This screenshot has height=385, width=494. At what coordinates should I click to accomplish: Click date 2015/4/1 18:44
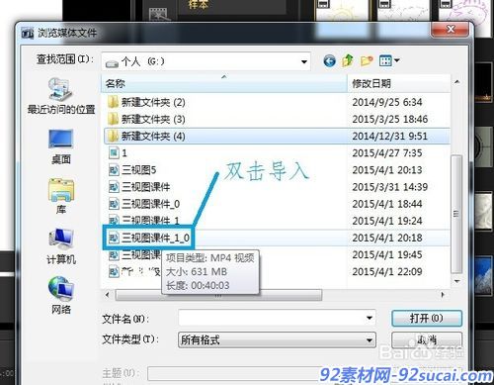coord(387,204)
